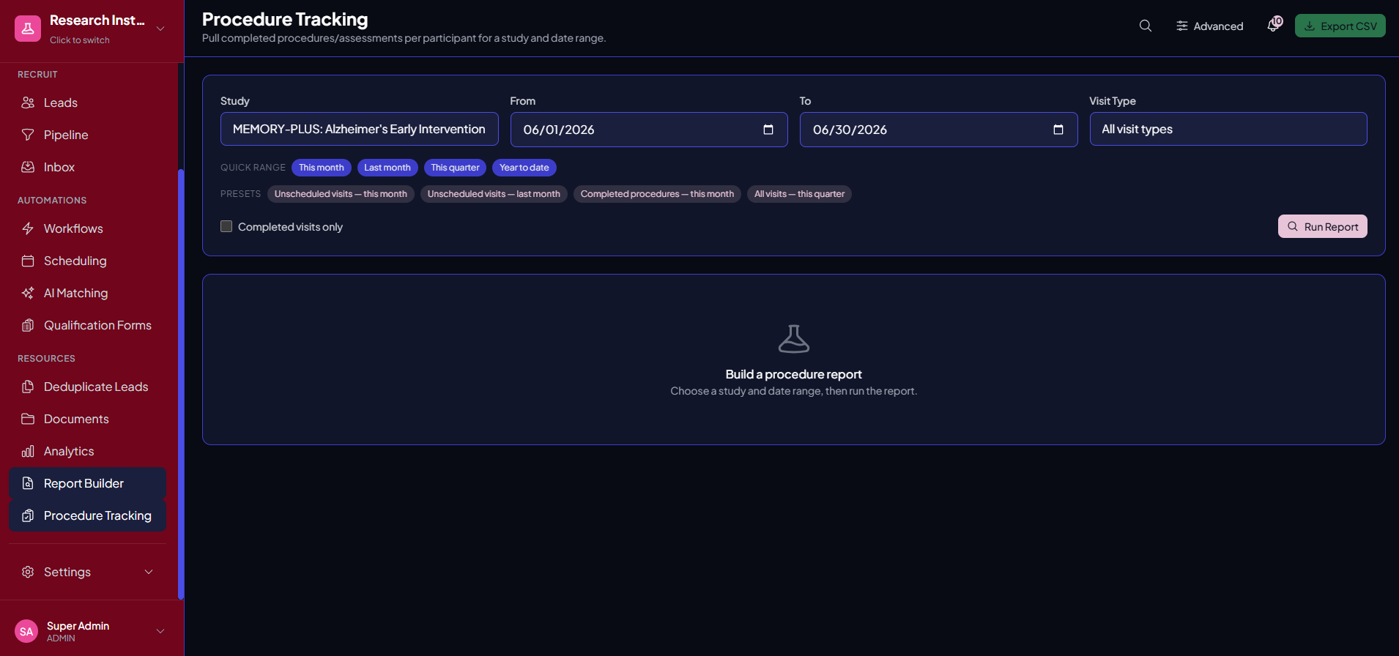This screenshot has height=656, width=1399.
Task: Apply preset Unscheduled visits — last month
Action: [494, 194]
